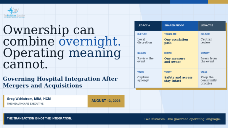Click the blue word 'overnight.' in headline

[89, 41]
